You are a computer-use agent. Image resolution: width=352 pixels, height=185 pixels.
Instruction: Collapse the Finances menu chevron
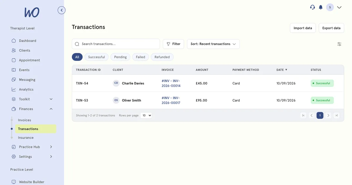coord(51,109)
